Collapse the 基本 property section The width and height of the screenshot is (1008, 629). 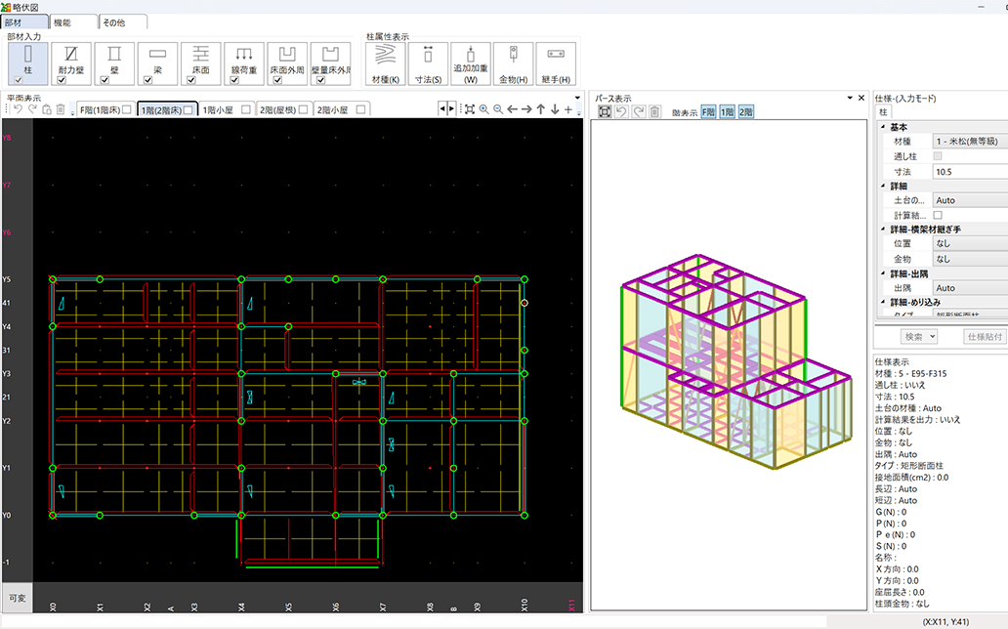[884, 127]
